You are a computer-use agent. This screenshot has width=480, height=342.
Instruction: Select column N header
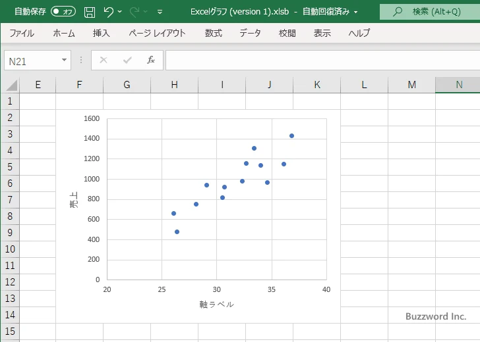458,85
